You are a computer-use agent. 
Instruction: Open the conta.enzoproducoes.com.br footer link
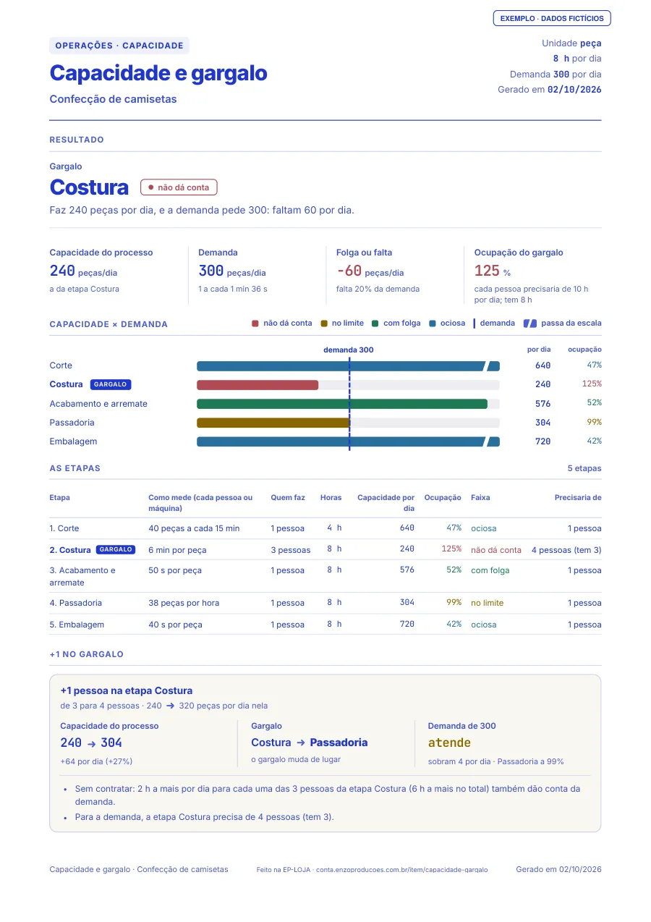[402, 870]
